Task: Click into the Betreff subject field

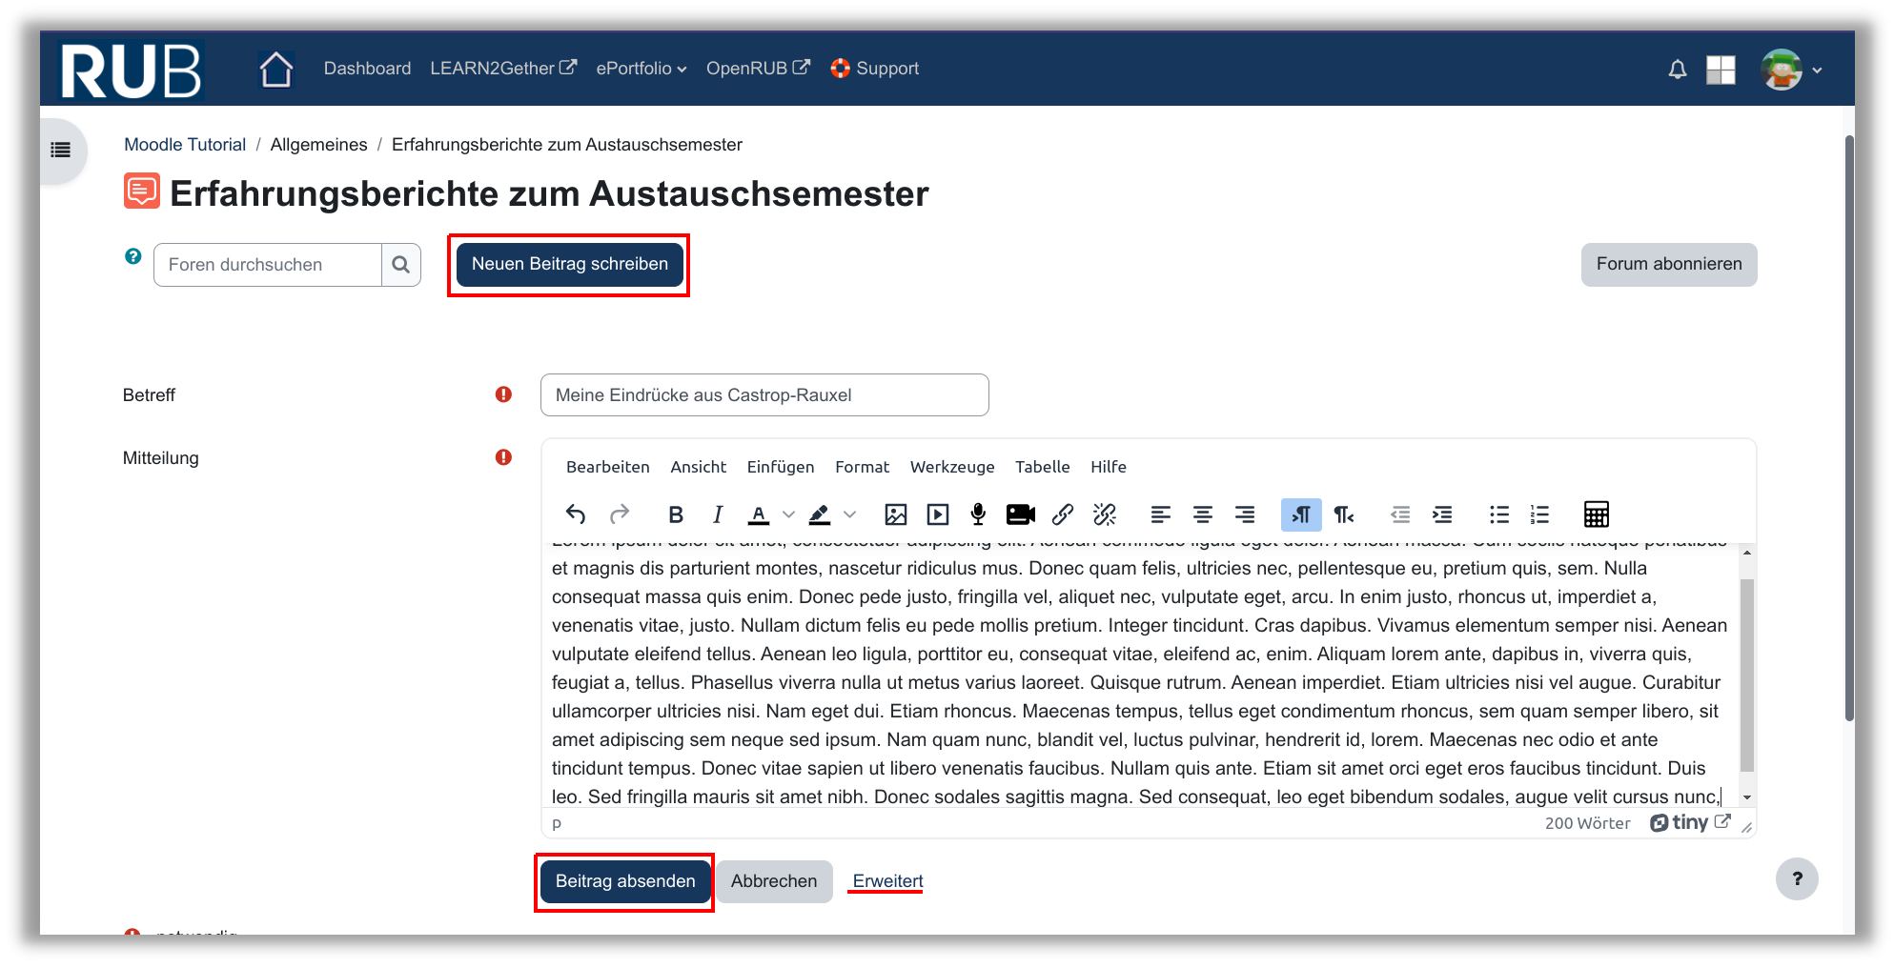Action: click(764, 395)
